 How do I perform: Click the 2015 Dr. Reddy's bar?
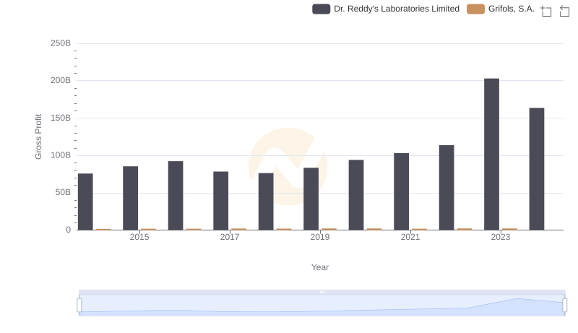coord(131,198)
